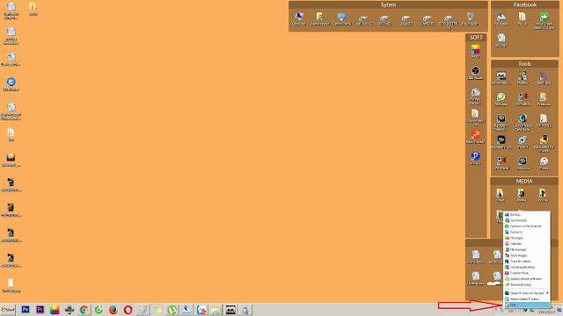Select Calendar in the context menu
Image resolution: width=563 pixels, height=316 pixels.
point(527,244)
